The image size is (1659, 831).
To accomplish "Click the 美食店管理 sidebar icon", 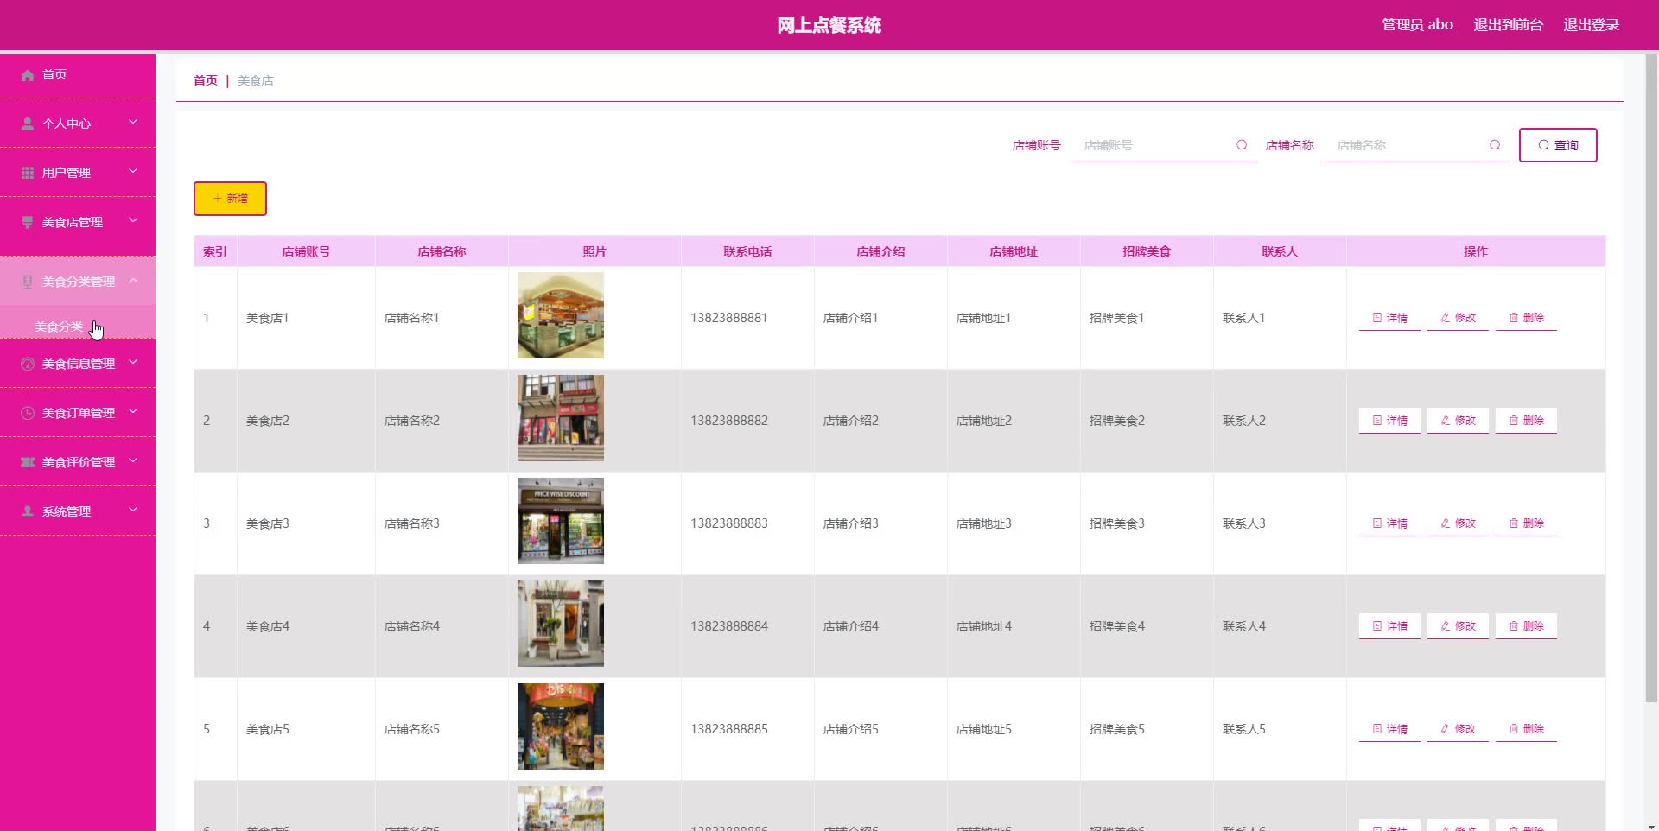I will pos(28,222).
